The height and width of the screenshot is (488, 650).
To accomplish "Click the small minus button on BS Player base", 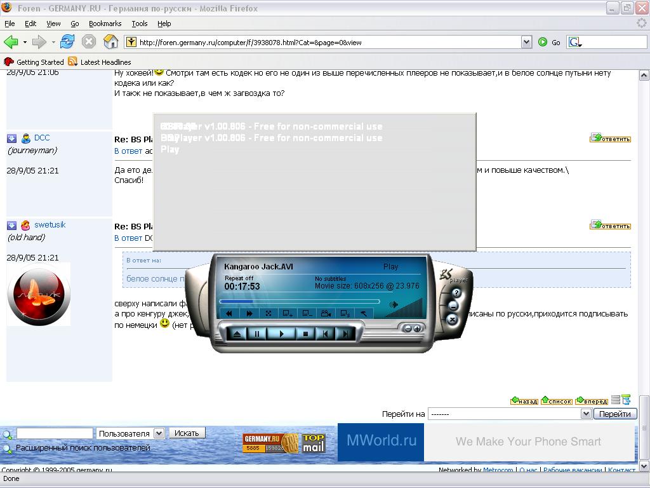I will pyautogui.click(x=408, y=329).
